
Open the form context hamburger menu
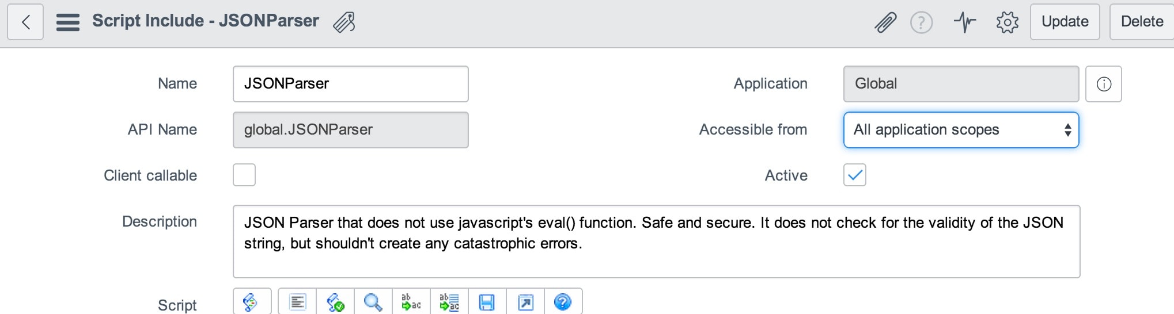coord(68,22)
